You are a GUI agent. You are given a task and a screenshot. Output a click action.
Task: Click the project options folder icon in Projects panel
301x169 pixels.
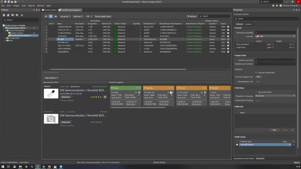(x=17, y=15)
